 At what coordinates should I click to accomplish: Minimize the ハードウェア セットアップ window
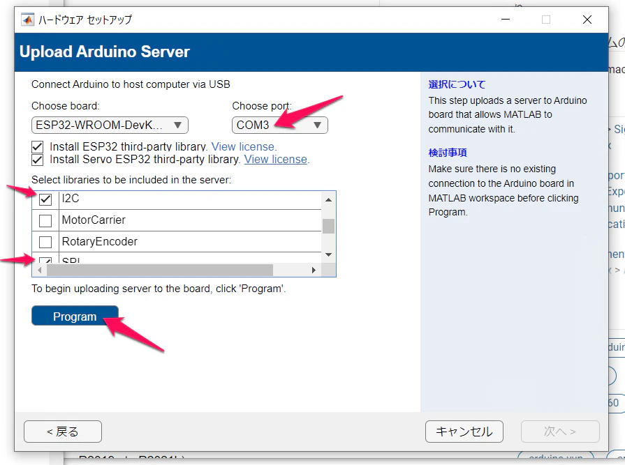tap(506, 20)
